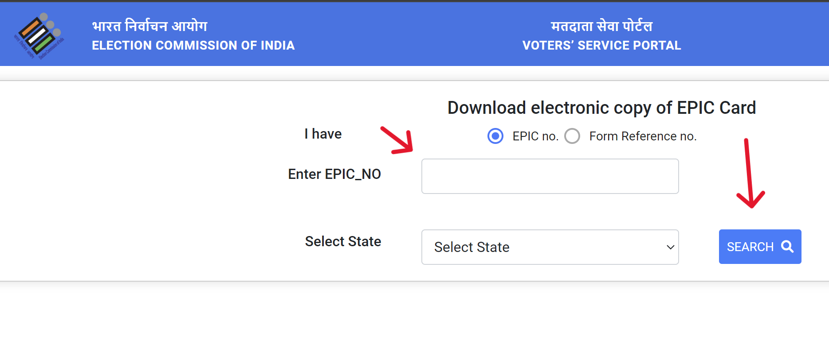Click the Enter EPIC_NO label text
This screenshot has width=829, height=337.
(x=334, y=174)
